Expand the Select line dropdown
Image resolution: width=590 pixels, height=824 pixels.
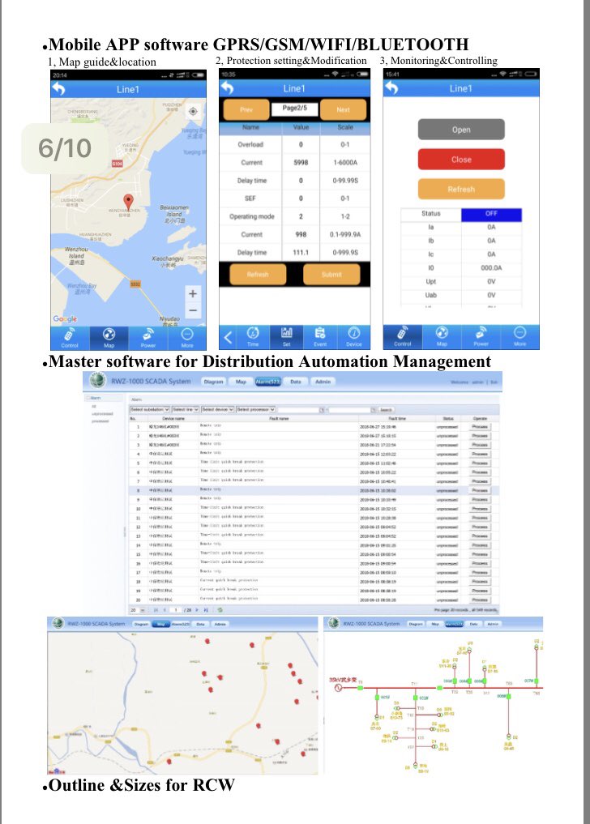tap(186, 409)
